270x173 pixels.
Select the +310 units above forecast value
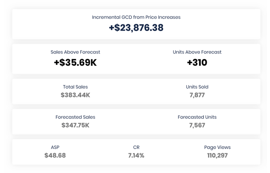tap(197, 63)
